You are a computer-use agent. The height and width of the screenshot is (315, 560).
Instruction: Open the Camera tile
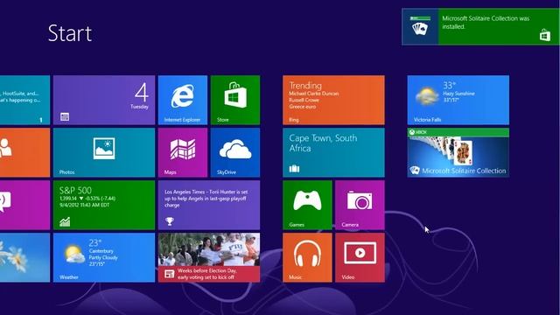click(360, 205)
